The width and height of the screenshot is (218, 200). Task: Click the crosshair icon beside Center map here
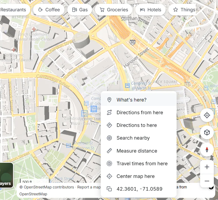click(x=109, y=176)
